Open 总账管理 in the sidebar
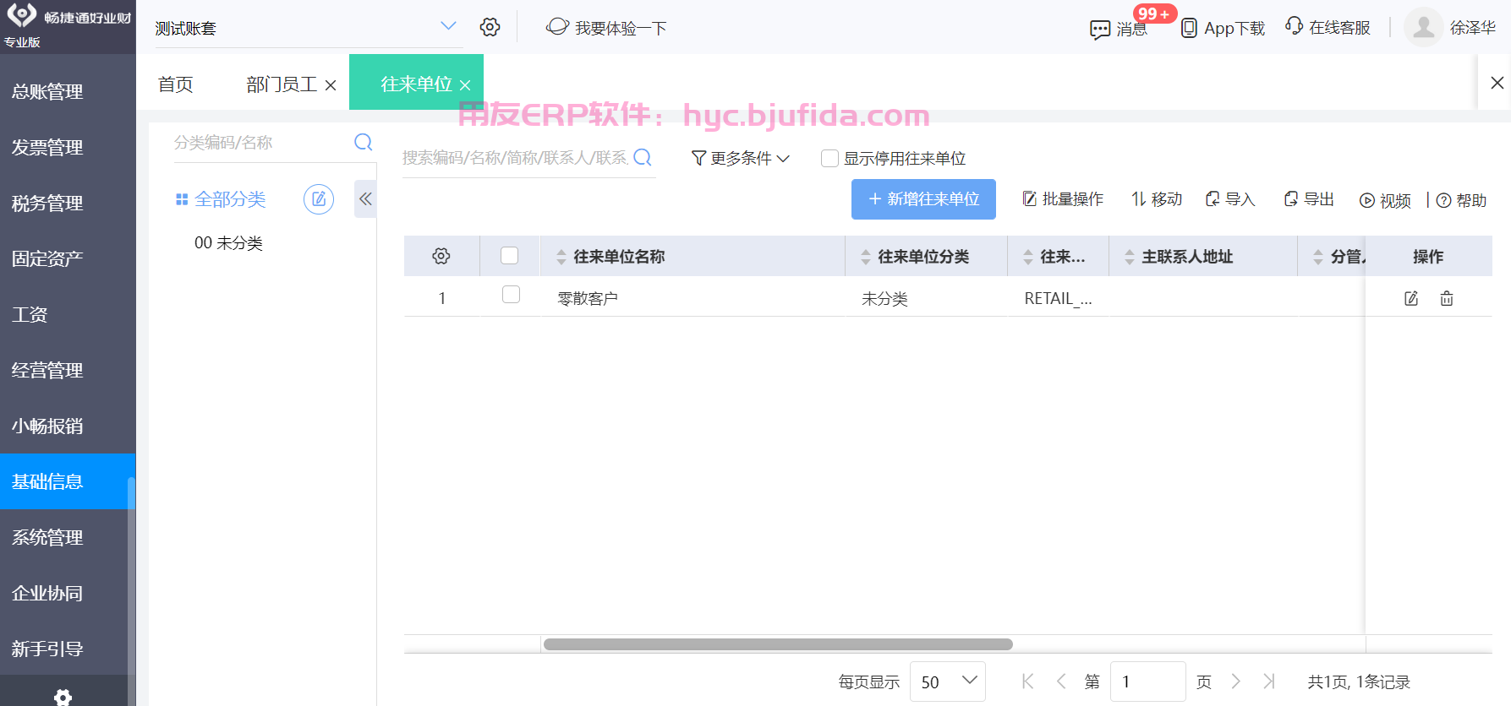 (x=68, y=91)
